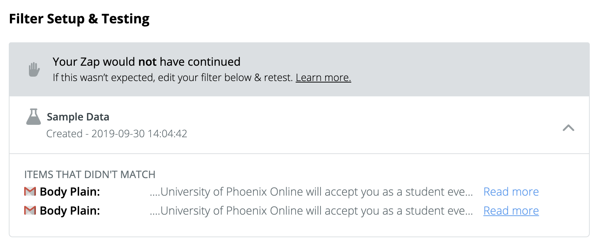
Task: Click the bold word 'not' in banner
Action: pyautogui.click(x=148, y=62)
